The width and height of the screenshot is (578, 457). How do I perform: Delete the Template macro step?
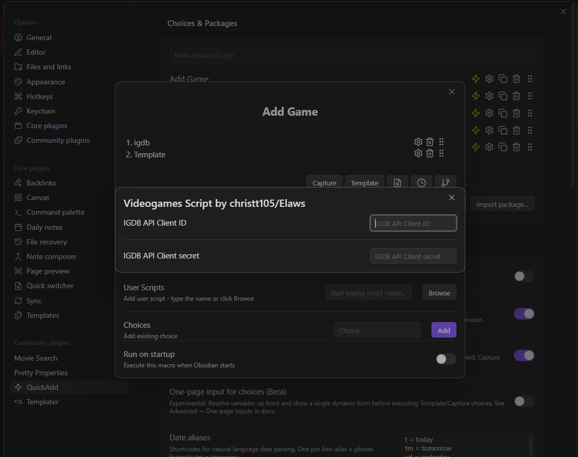[430, 153]
